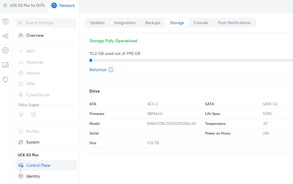Click the green power icon for UCK G2 Plus
Screen dimensions: 293x184
pos(5,5)
